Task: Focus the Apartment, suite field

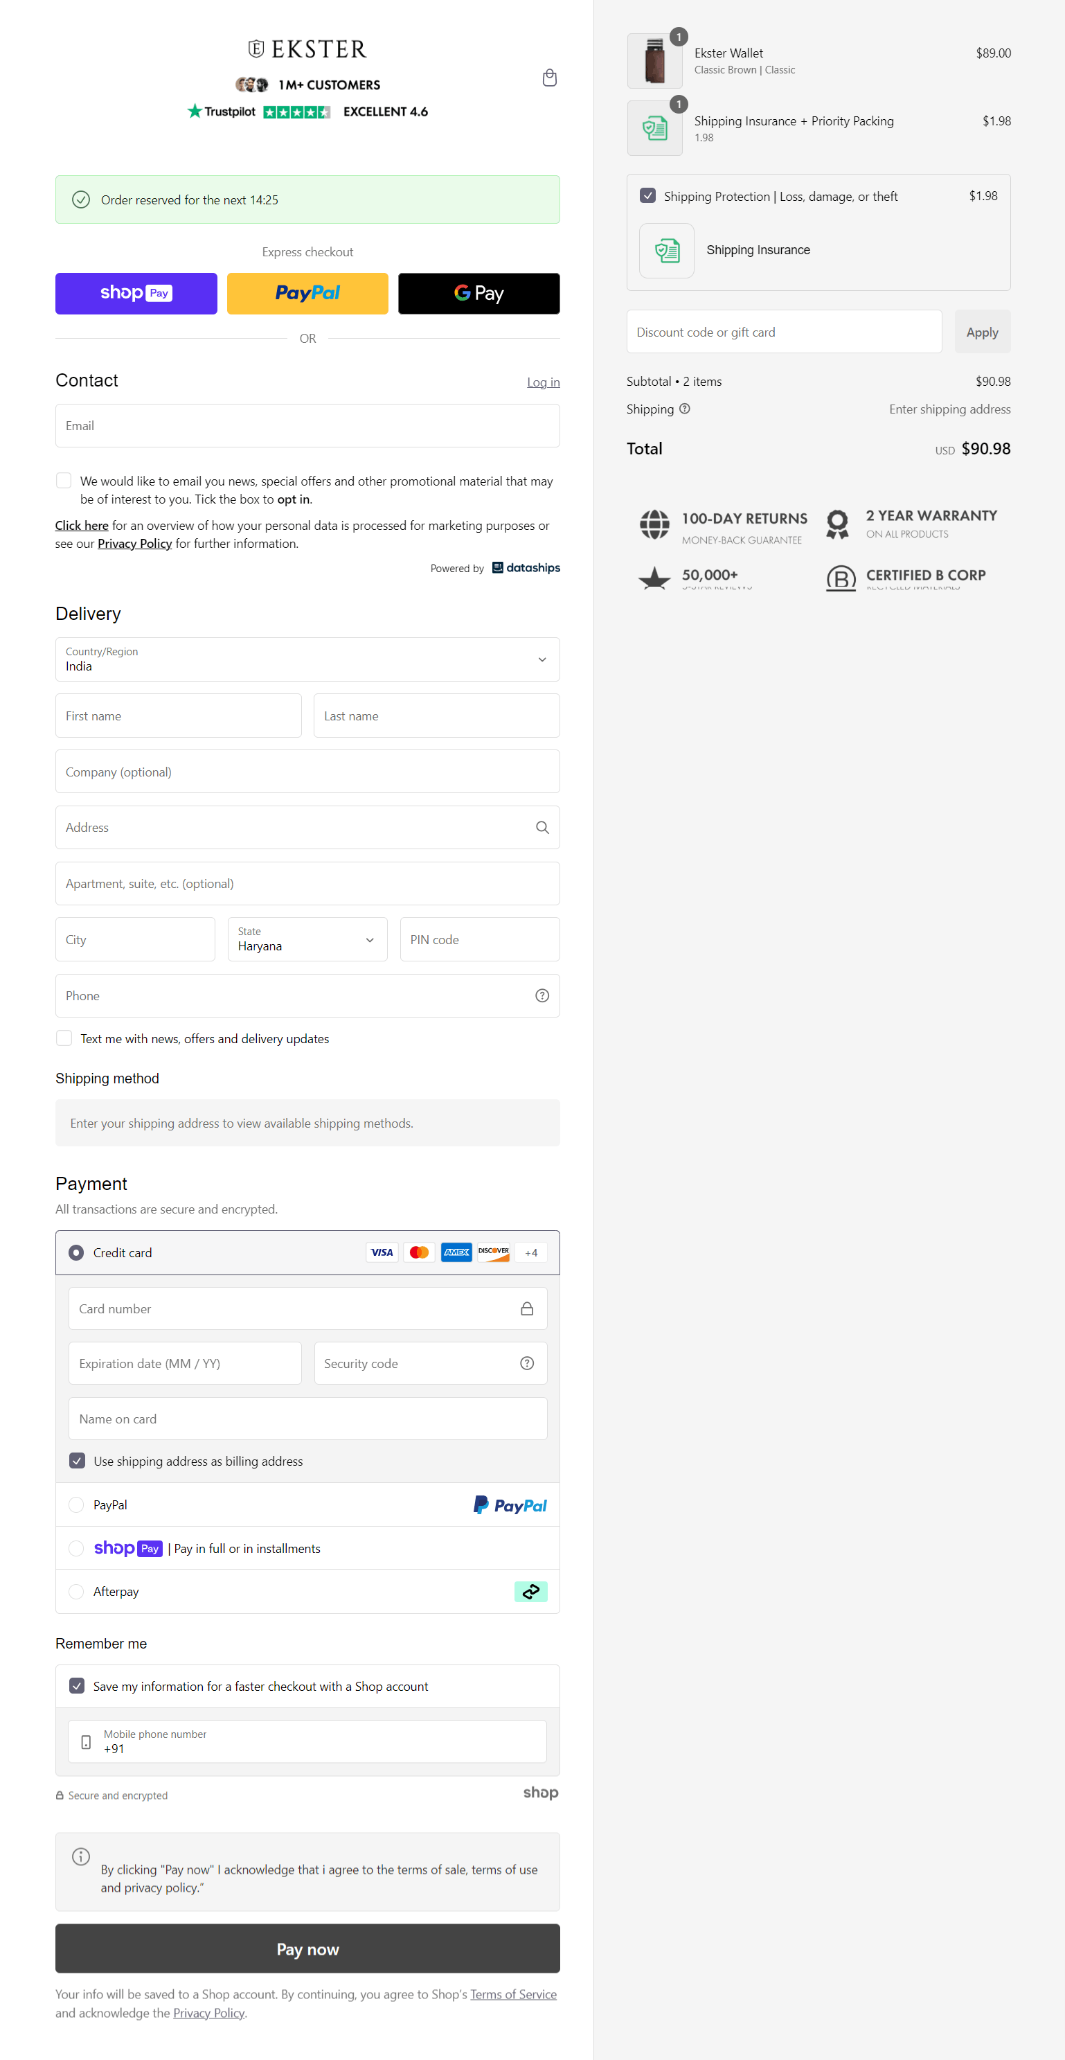Action: (x=307, y=884)
